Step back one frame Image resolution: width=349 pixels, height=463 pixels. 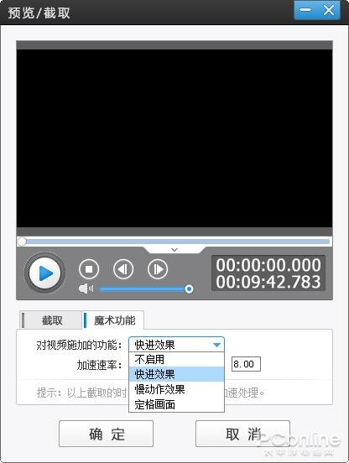pos(123,269)
